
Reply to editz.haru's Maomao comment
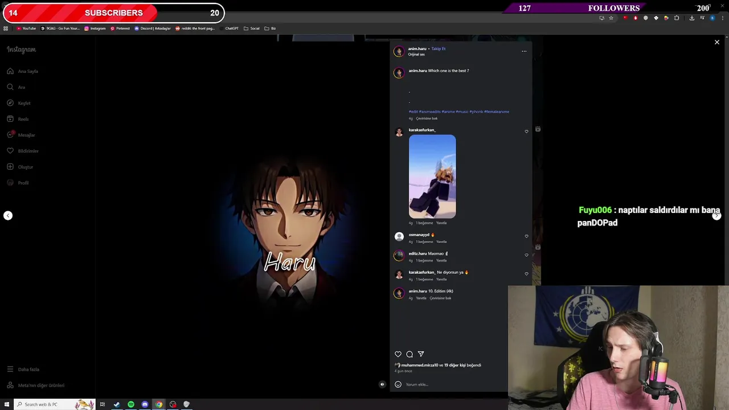441,260
